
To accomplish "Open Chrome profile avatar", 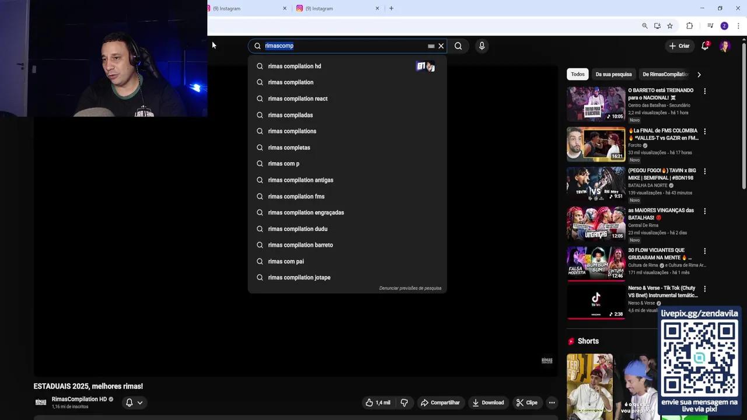I will 724,26.
